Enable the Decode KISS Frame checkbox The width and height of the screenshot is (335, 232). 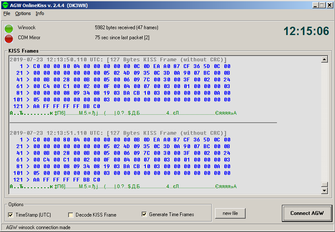(71, 215)
